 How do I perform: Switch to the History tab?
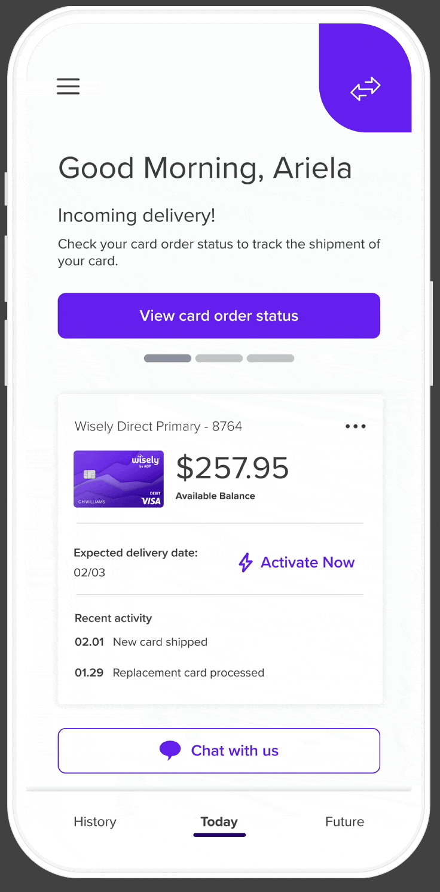coord(95,821)
